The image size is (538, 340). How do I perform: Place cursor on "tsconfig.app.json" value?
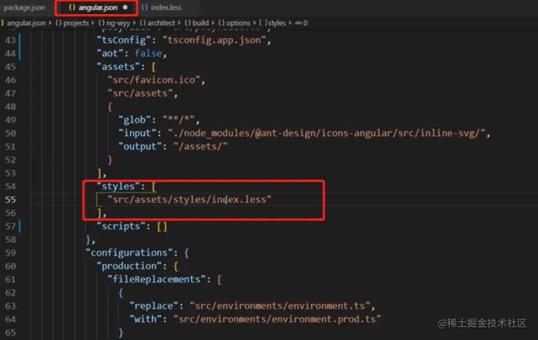(x=214, y=40)
